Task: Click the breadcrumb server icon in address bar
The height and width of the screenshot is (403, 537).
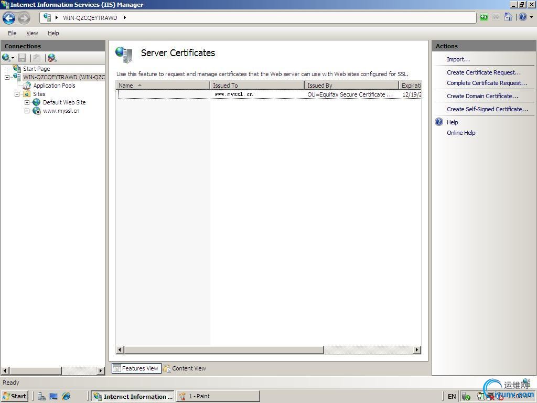Action: (47, 17)
